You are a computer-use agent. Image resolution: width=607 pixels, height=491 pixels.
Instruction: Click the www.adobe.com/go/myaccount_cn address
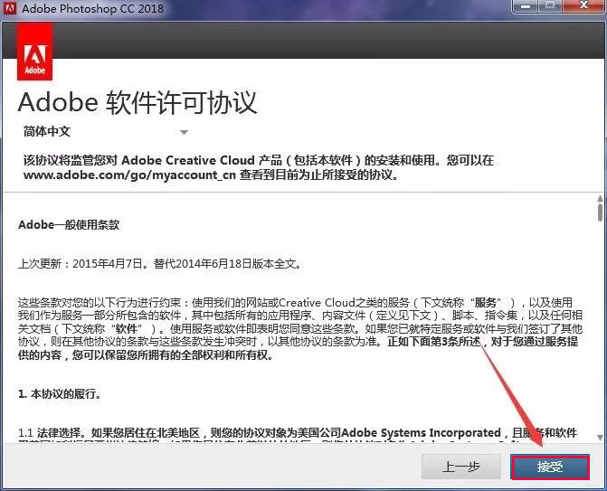(x=129, y=175)
